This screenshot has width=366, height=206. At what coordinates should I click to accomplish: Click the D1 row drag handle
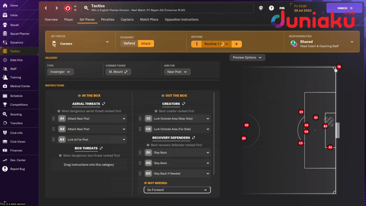coord(140,153)
